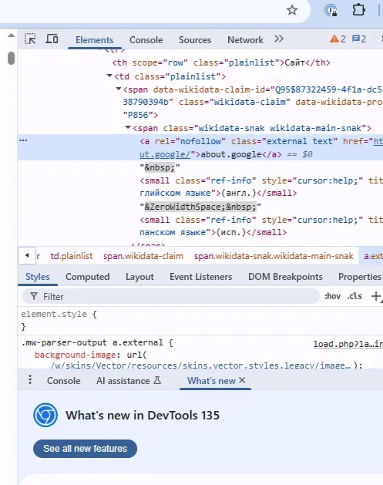
Task: Select the What's new drawer tab
Action: click(211, 381)
